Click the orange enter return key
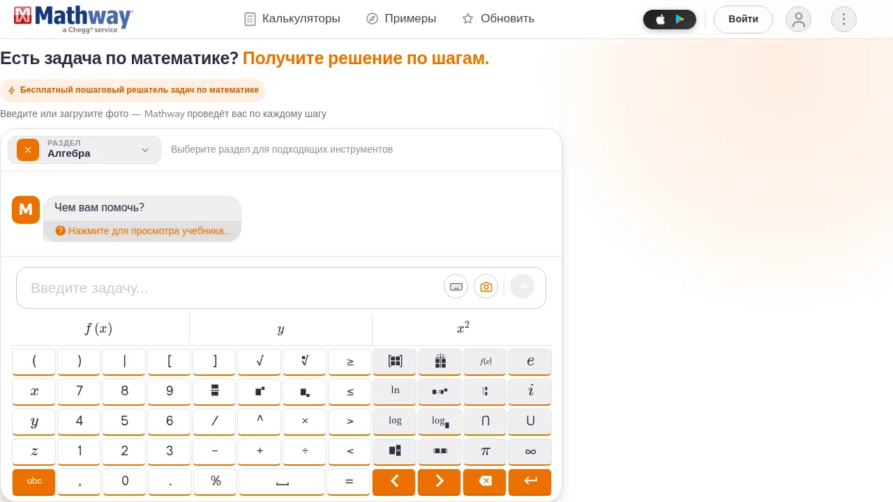 [530, 482]
